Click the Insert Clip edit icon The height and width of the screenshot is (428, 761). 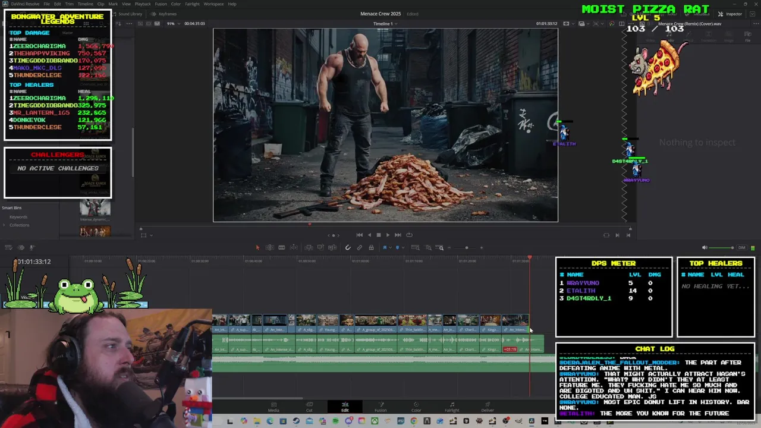point(309,248)
